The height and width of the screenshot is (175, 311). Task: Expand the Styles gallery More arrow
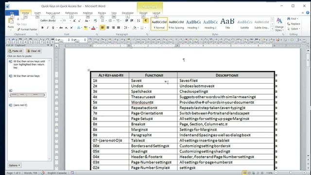[272, 29]
